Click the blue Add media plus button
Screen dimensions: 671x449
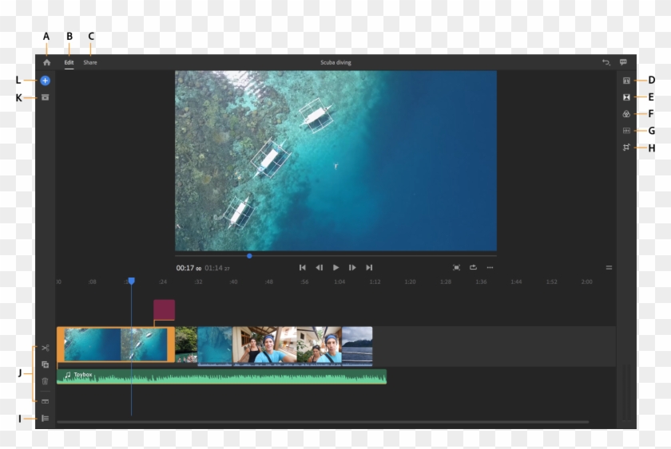point(45,81)
